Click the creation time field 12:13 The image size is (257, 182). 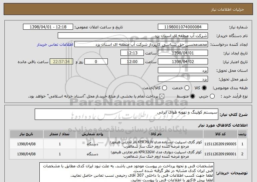(x=132, y=53)
